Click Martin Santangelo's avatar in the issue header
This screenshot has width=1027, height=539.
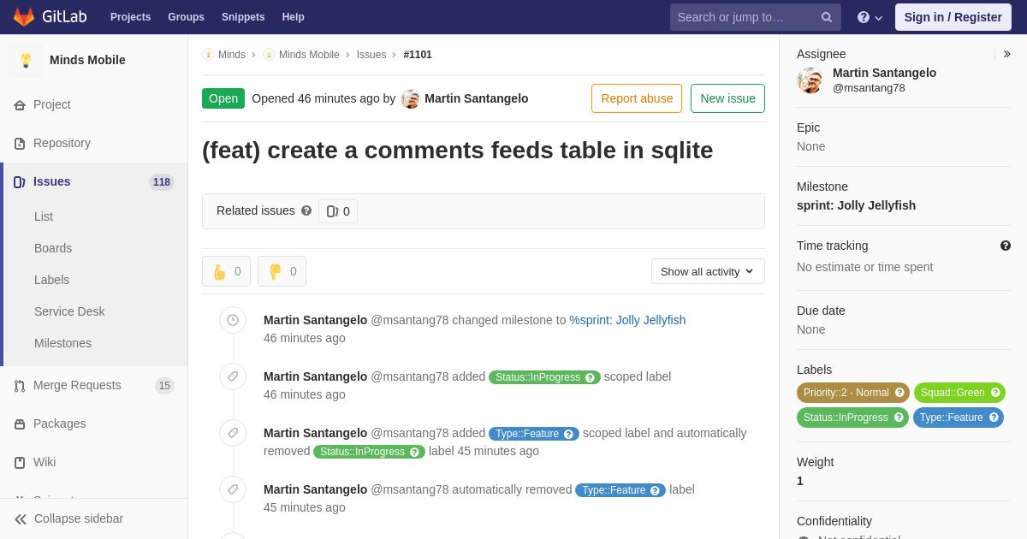tap(411, 99)
